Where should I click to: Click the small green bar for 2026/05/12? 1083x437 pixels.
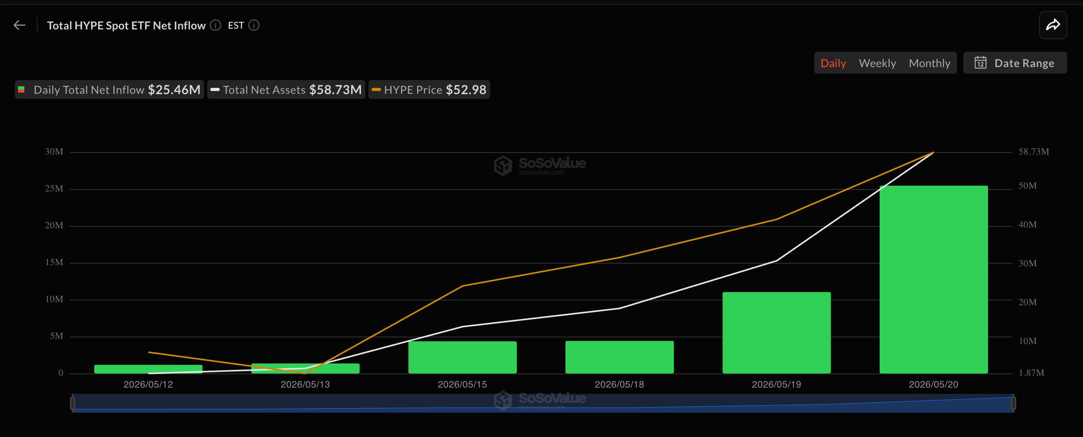(x=148, y=368)
